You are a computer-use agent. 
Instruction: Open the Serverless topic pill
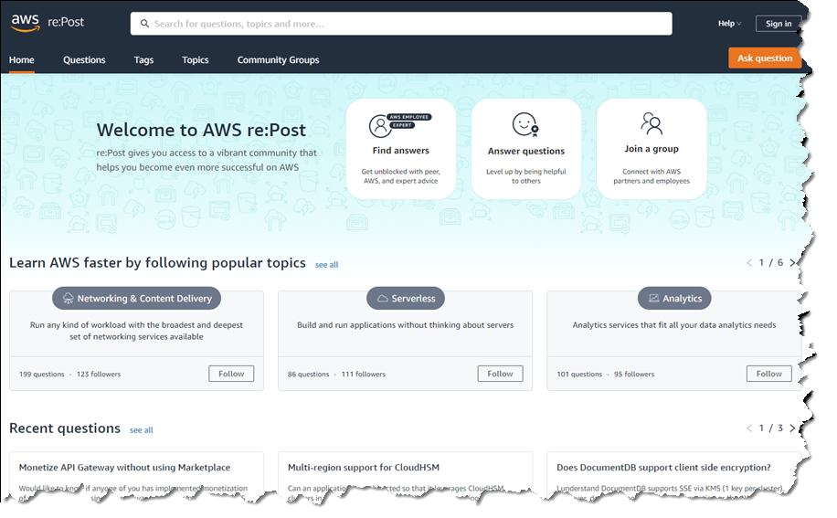click(406, 298)
